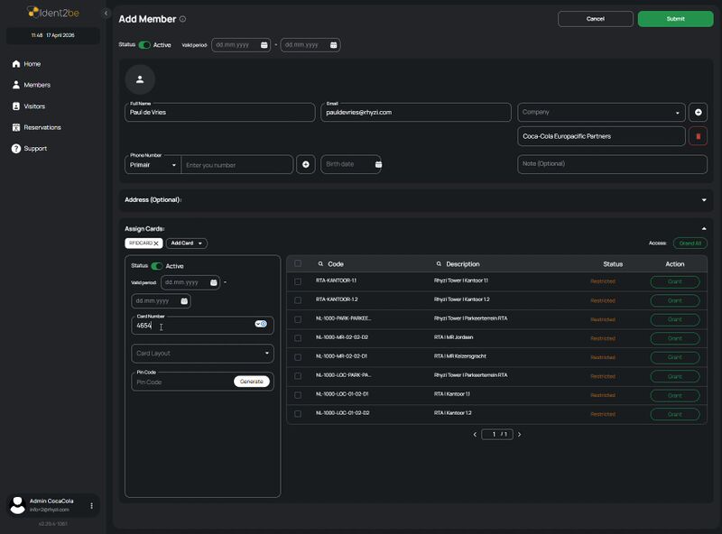Expand the Address (Optional) section

click(703, 199)
